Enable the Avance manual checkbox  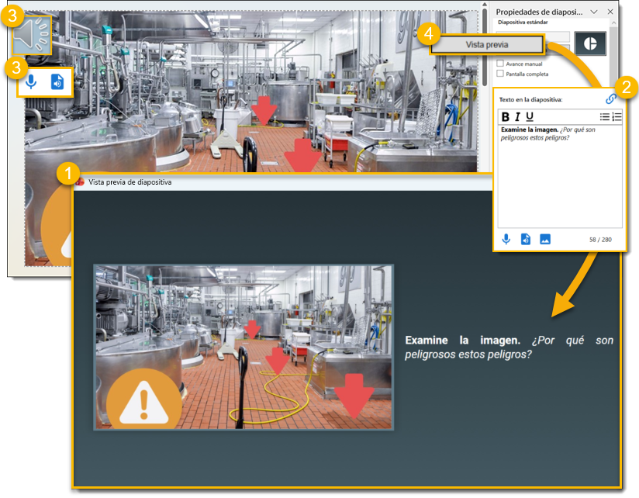pos(500,64)
